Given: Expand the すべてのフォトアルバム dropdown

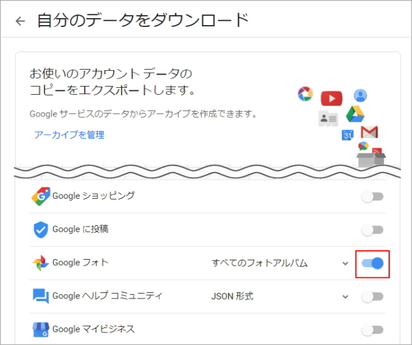Looking at the screenshot, I should tap(345, 263).
